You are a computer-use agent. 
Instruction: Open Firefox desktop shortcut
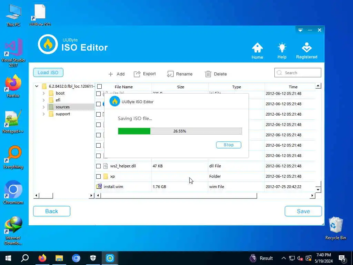pos(13,86)
